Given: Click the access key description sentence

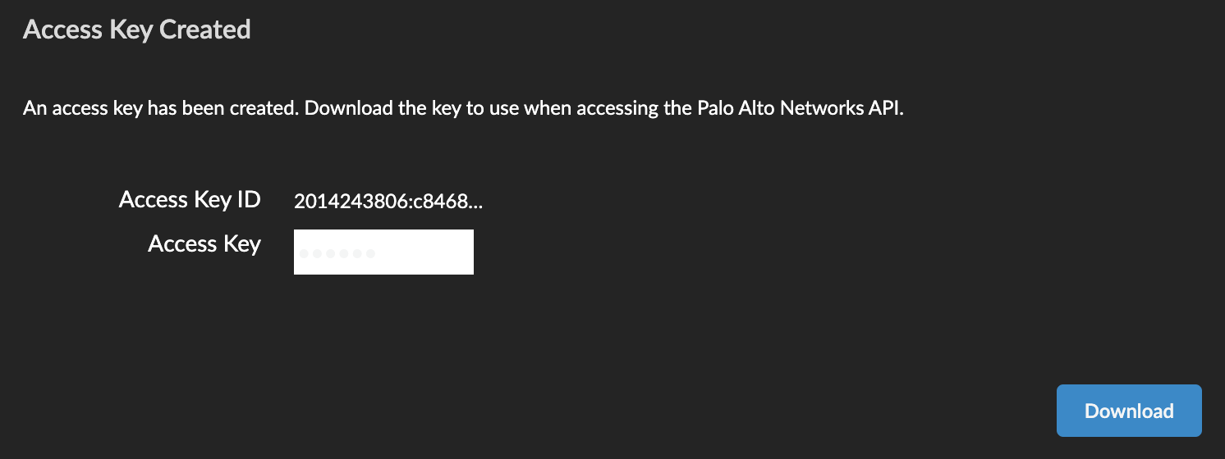Looking at the screenshot, I should 463,109.
